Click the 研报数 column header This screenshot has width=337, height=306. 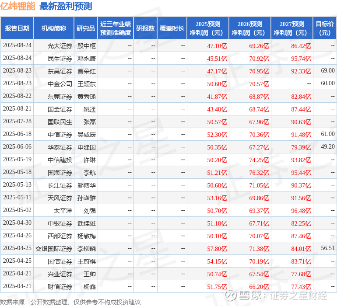pos(145,28)
